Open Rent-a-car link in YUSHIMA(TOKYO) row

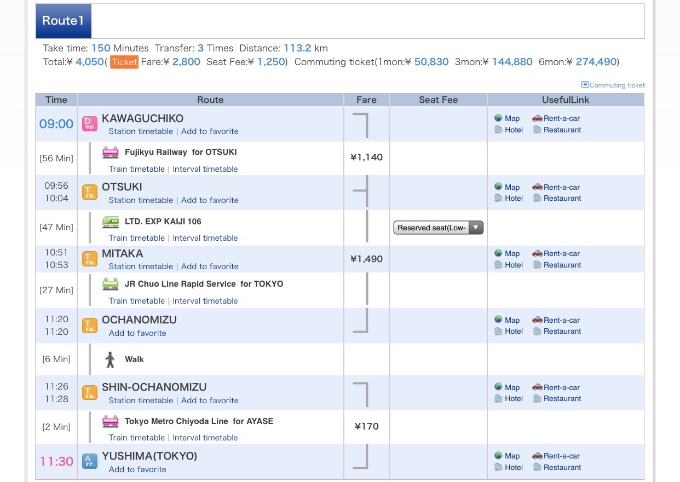pos(562,456)
